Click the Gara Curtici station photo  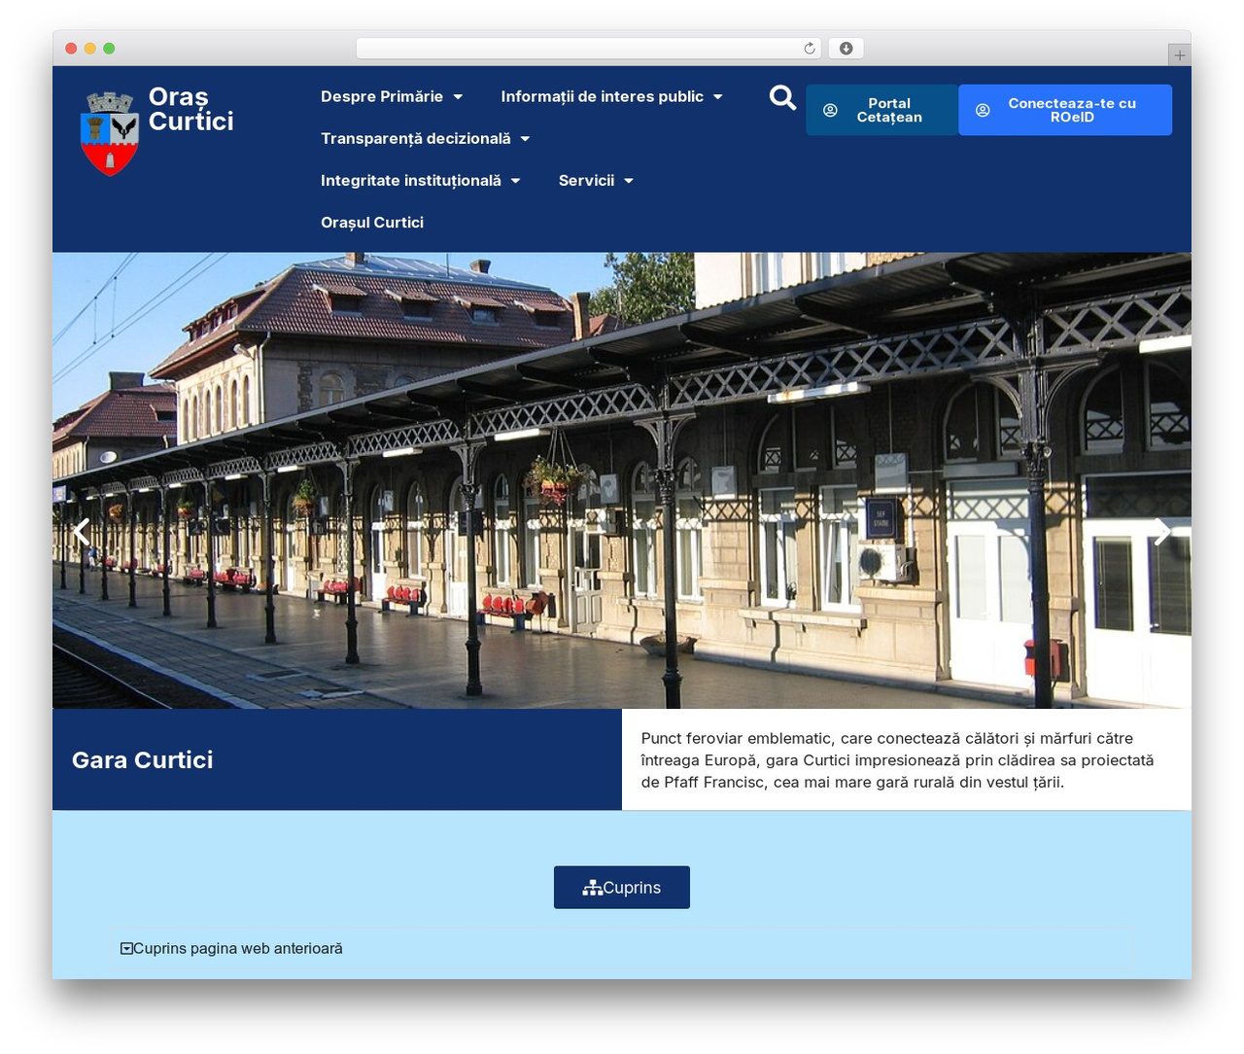[622, 480]
